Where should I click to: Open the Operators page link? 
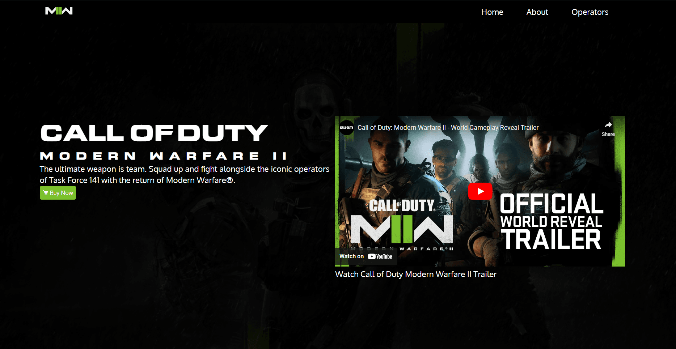(x=590, y=12)
